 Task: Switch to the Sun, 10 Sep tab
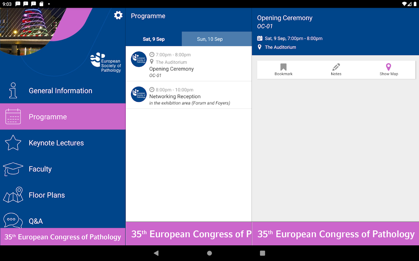click(x=217, y=39)
